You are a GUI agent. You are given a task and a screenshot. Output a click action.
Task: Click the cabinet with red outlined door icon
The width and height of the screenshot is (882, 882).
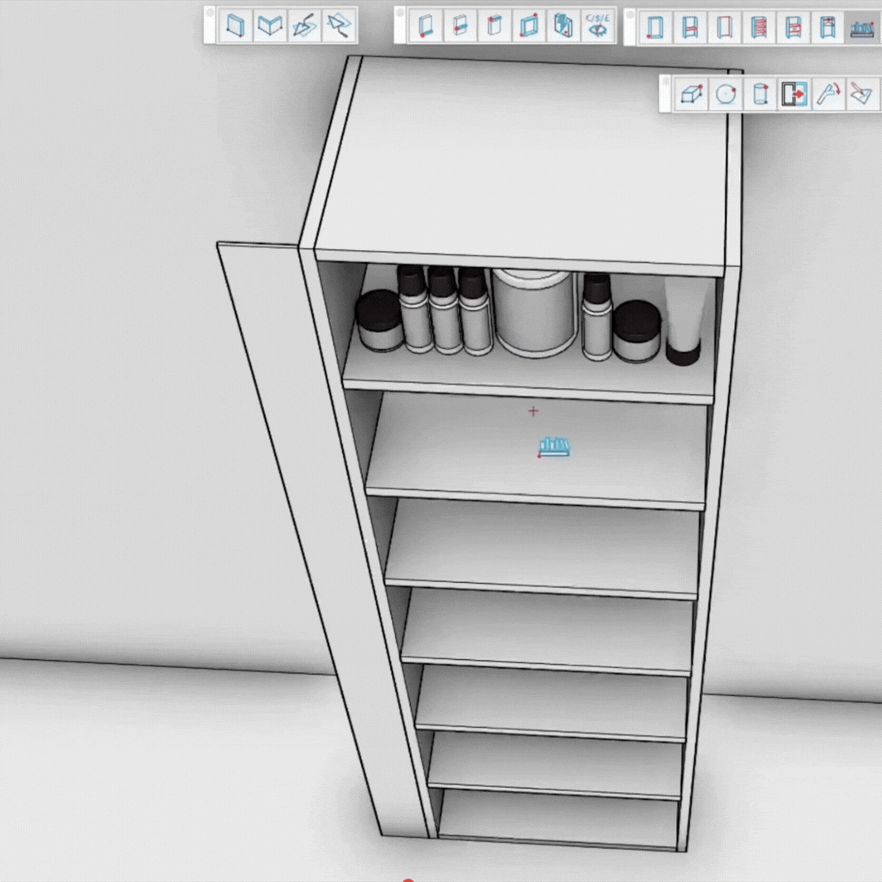(724, 28)
